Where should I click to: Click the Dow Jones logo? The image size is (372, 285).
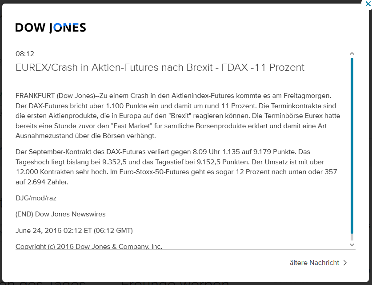tap(50, 28)
